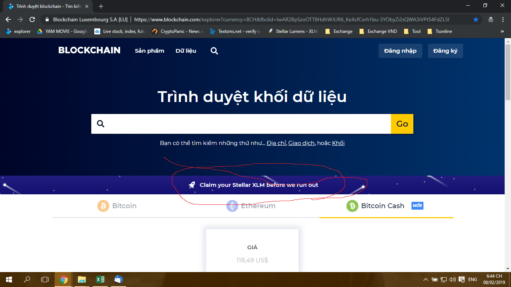The height and width of the screenshot is (287, 511).
Task: Click the BLOCKCHAIN logo
Action: click(89, 50)
